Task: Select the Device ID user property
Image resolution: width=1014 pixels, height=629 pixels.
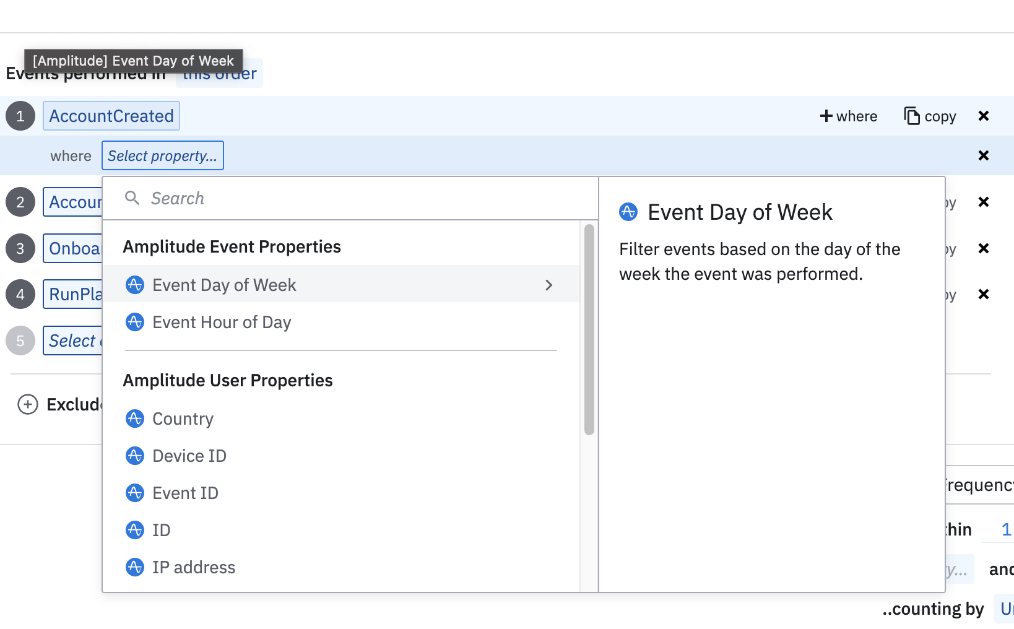Action: click(189, 456)
